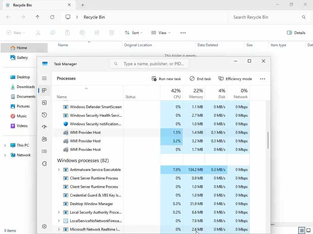Sort processes by CPU column
This screenshot has height=234, width=313.
point(171,93)
